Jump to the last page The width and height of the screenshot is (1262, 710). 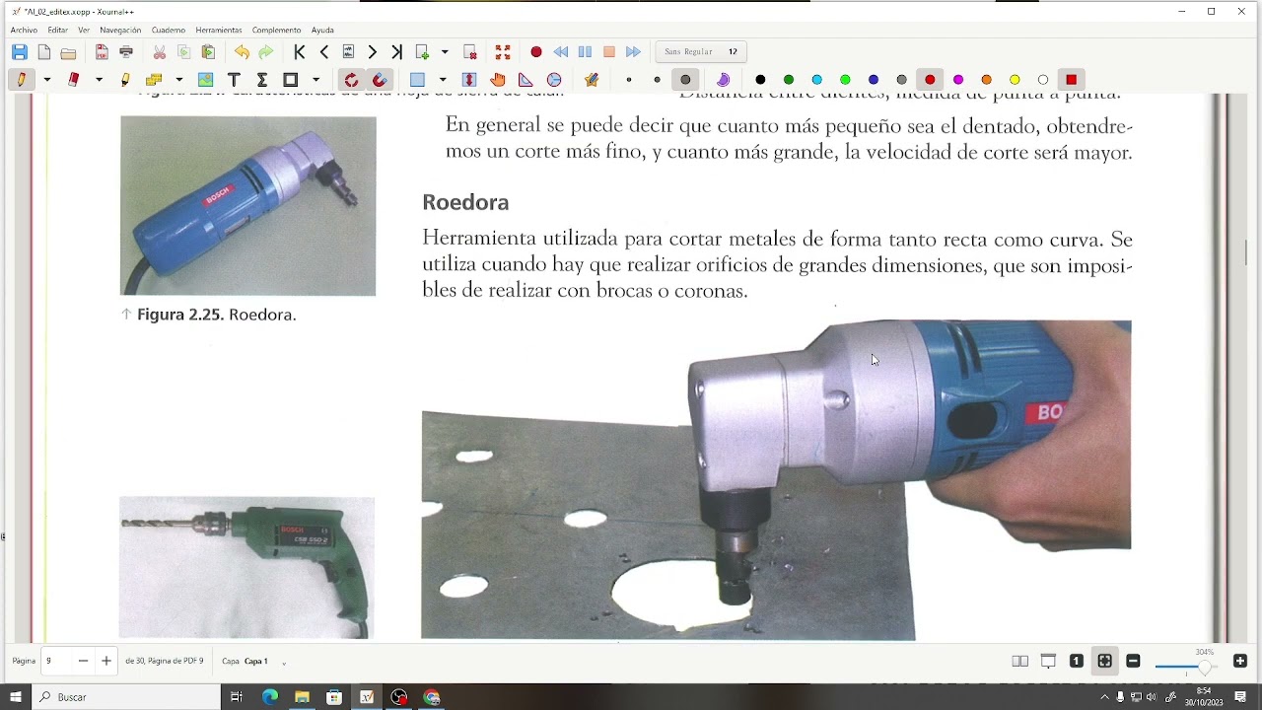point(396,52)
